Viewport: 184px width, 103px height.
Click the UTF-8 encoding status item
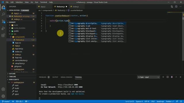click(147, 102)
